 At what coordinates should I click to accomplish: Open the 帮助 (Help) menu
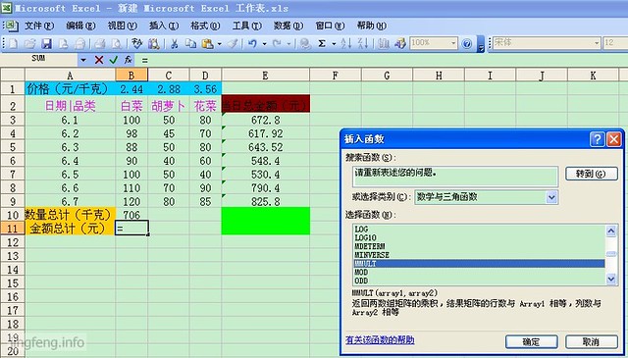coord(372,26)
